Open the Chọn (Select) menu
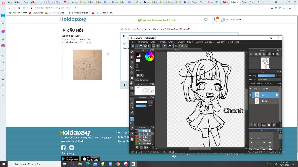This screenshot has height=167, width=298. click(x=172, y=42)
